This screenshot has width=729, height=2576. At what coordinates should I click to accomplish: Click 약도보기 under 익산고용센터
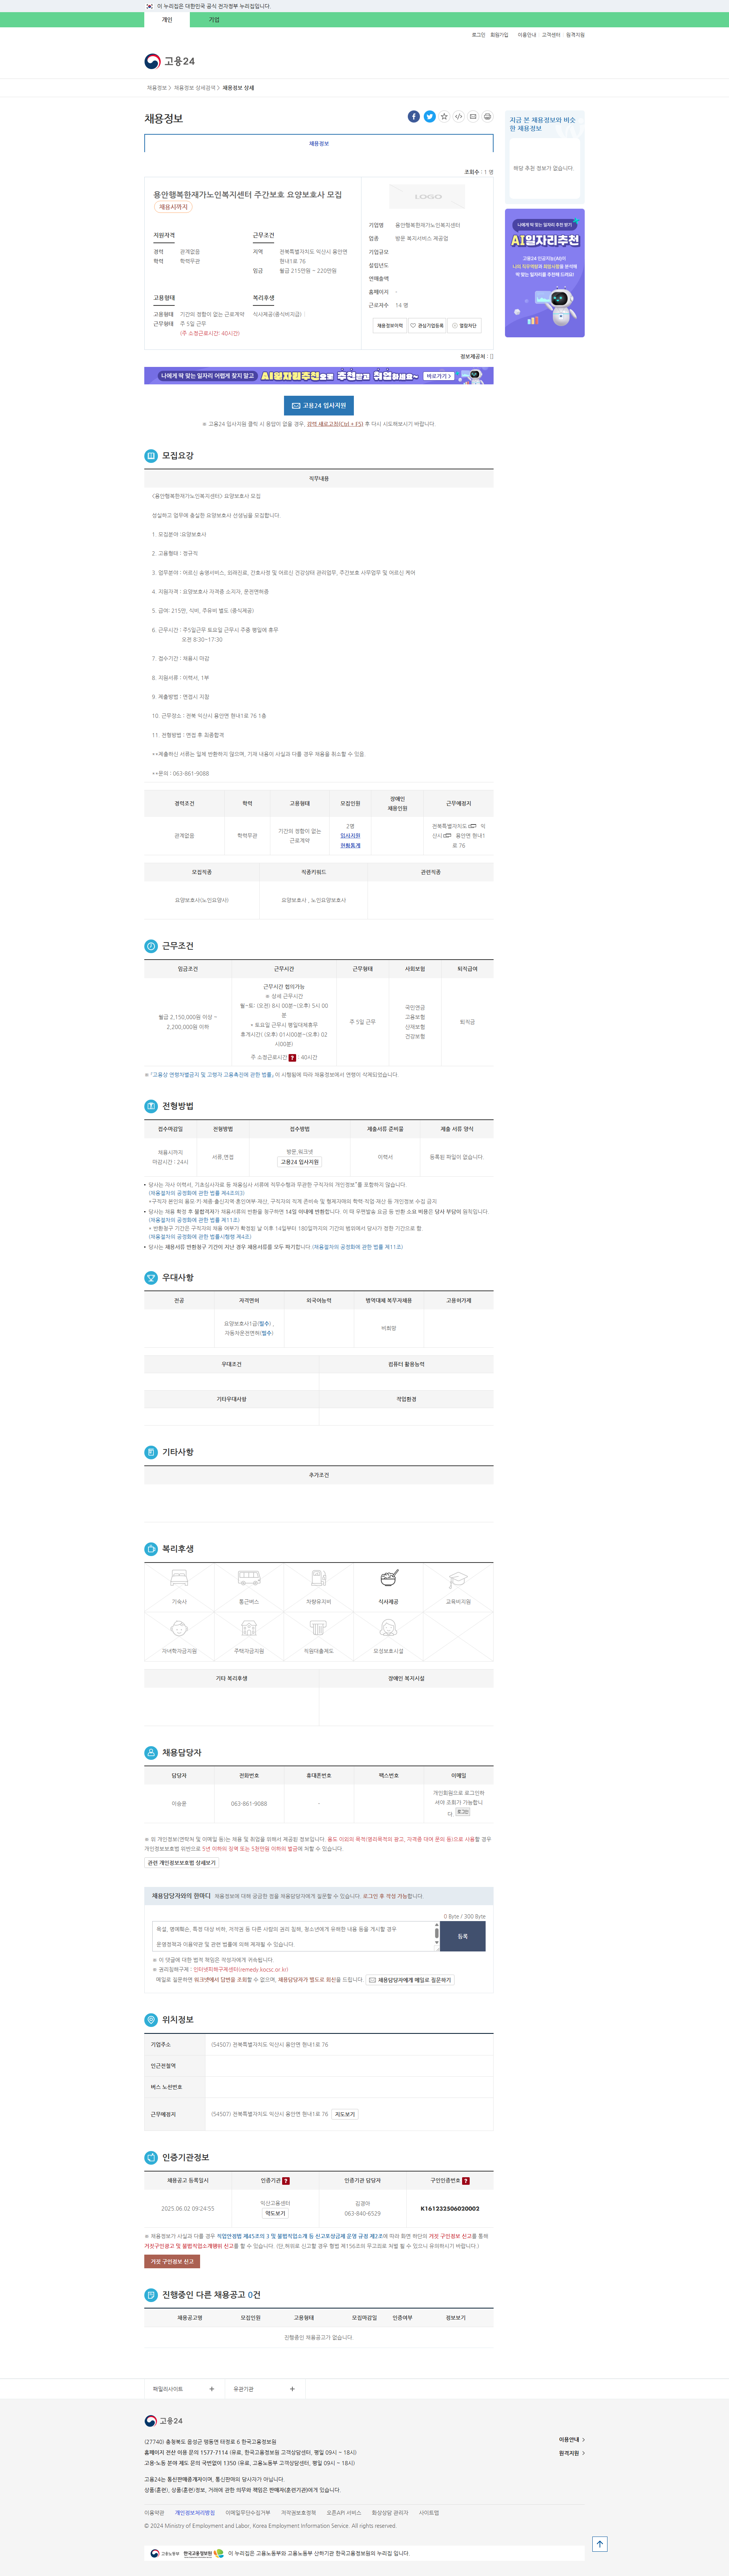pyautogui.click(x=275, y=2213)
